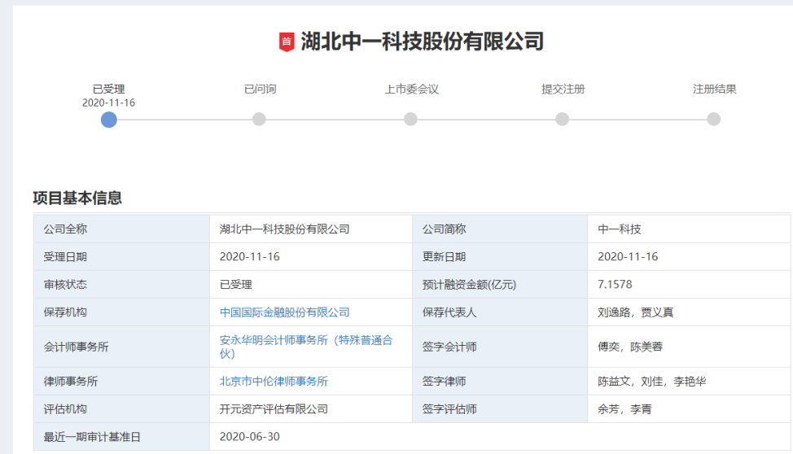Screen dimensions: 793x454
Task: Select the 已受理 blue progress marker
Action: [109, 120]
